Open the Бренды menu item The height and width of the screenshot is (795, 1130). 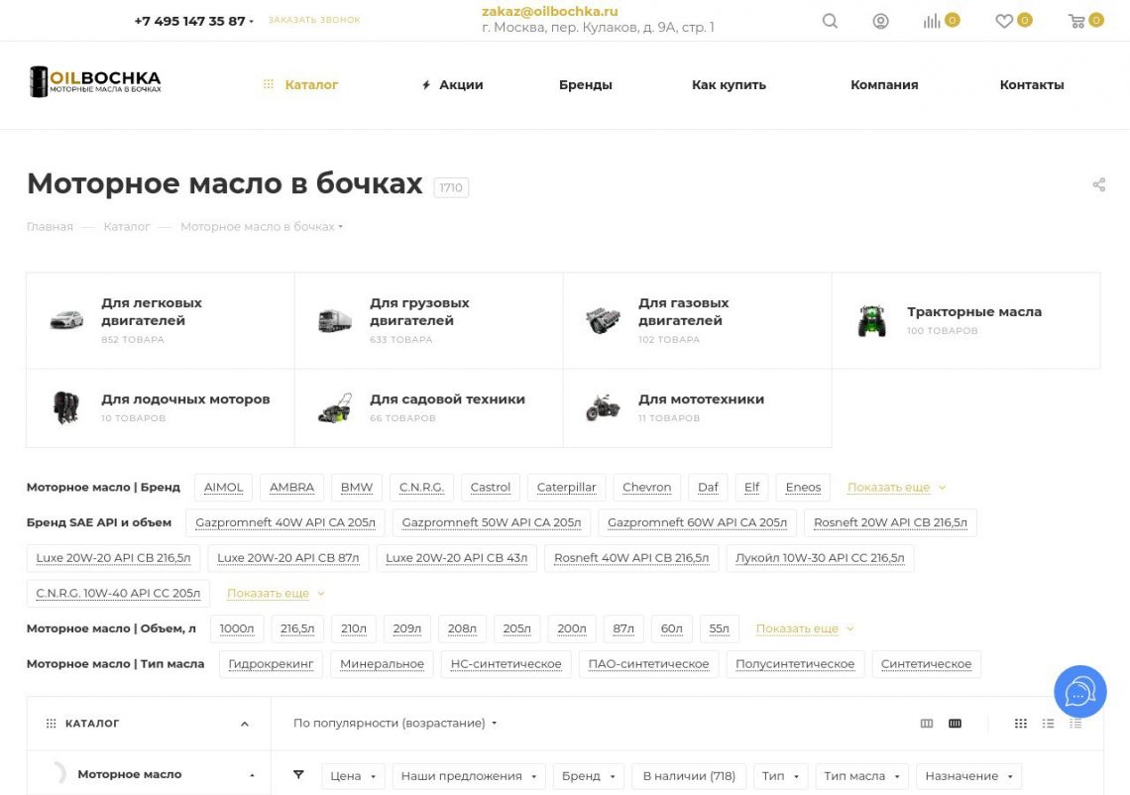(586, 84)
